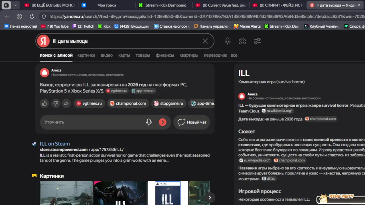The image size is (365, 205).
Task: Open Клубный Чемпионат bookmark
Action: pos(322,26)
